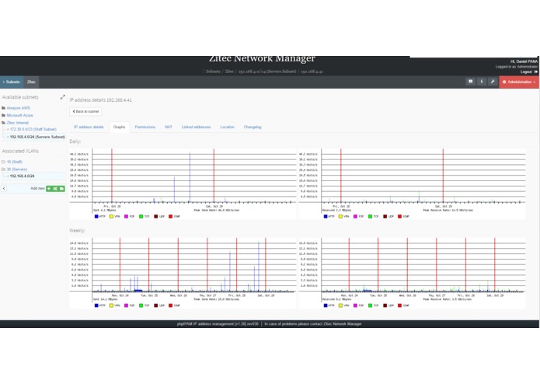Click the Back to subnet button
The image size is (540, 384).
click(x=85, y=112)
